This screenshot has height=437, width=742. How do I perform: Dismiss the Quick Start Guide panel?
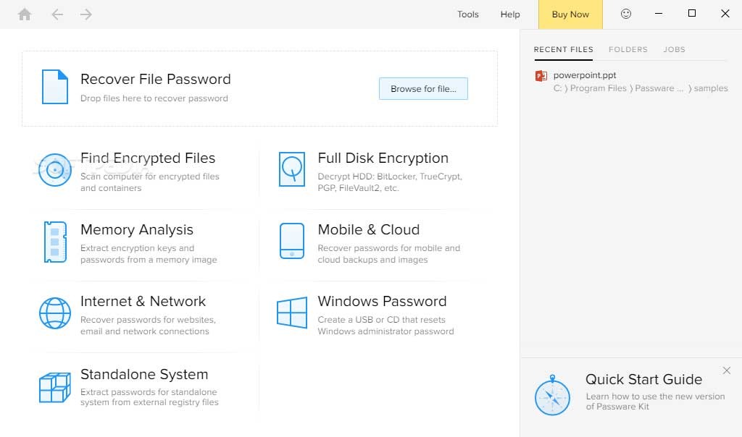pyautogui.click(x=727, y=370)
